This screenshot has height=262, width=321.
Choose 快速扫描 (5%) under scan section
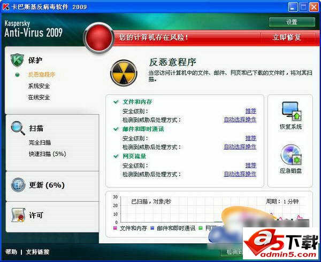(x=48, y=154)
